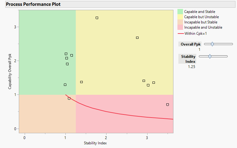This screenshot has width=237, height=148.
Task: Click the Overall Ppk value 1
Action: tap(199, 49)
